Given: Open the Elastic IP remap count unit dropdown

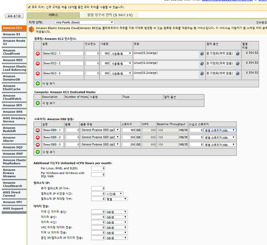Looking at the screenshot, I should [x=116, y=199].
